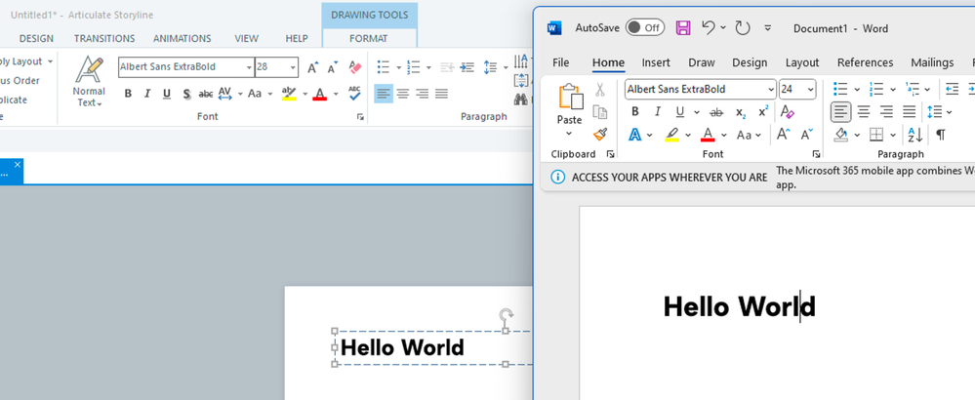Click Format Painter in Word's Clipboard group
Viewport: 975px width, 400px height.
click(x=600, y=134)
